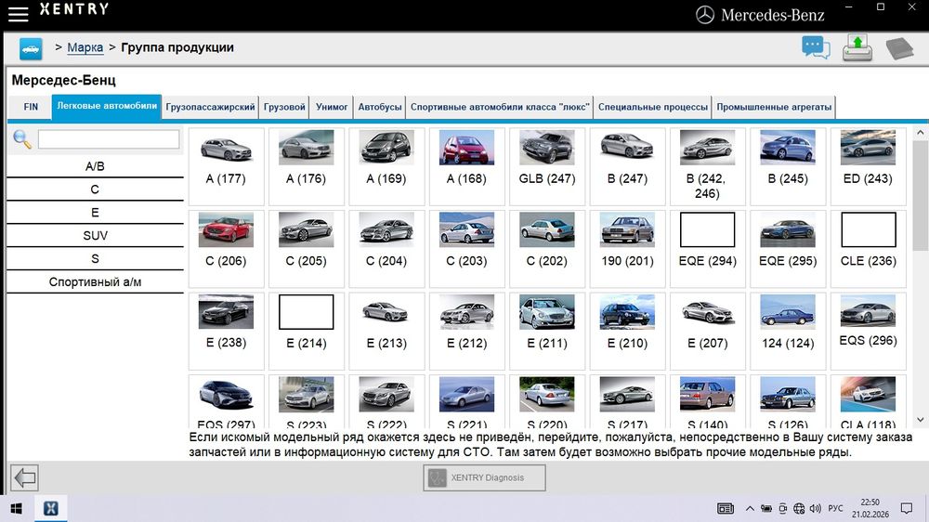Filter by C class

[95, 189]
